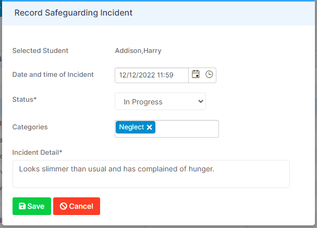The width and height of the screenshot is (317, 228).
Task: Open the clock time picker
Action: click(209, 74)
